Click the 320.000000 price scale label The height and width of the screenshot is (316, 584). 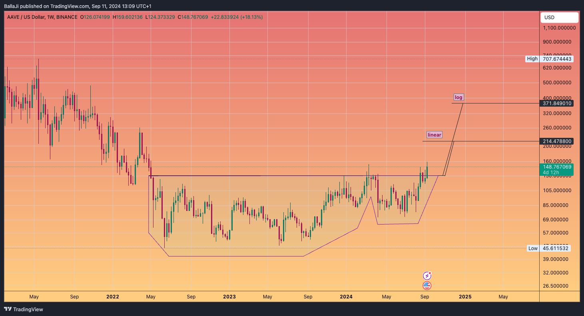click(x=557, y=113)
